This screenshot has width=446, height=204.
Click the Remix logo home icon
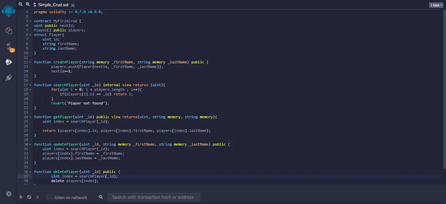(x=8, y=11)
